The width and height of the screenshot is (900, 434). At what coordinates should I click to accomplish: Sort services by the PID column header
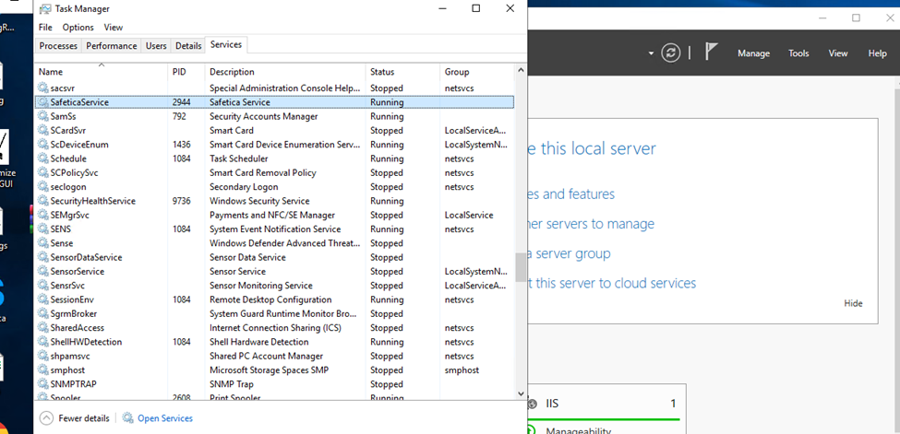(186, 72)
